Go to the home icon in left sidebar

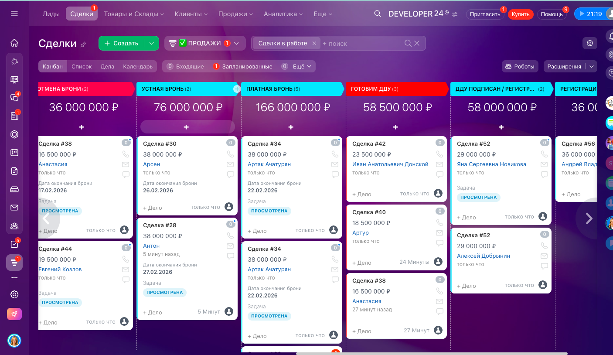tap(14, 43)
